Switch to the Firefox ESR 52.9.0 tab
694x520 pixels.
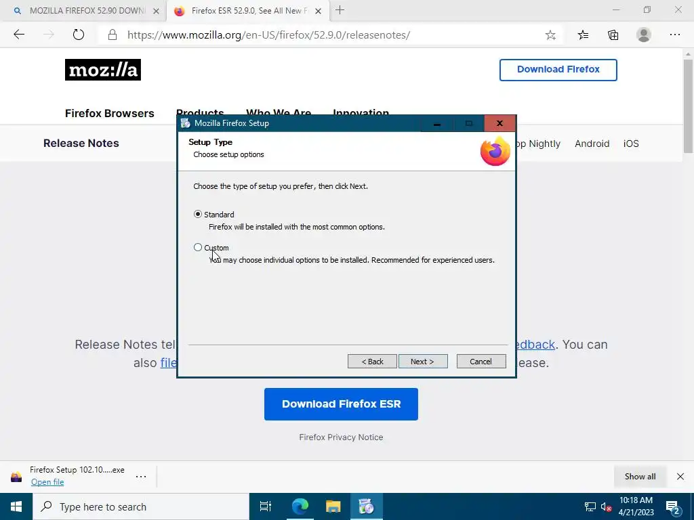pyautogui.click(x=248, y=11)
